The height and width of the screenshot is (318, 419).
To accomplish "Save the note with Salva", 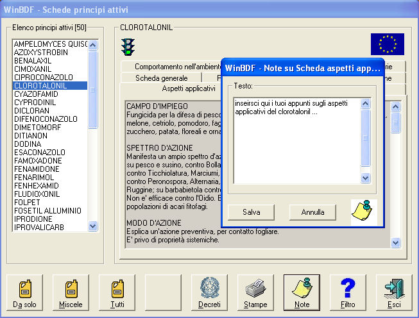I will point(251,212).
